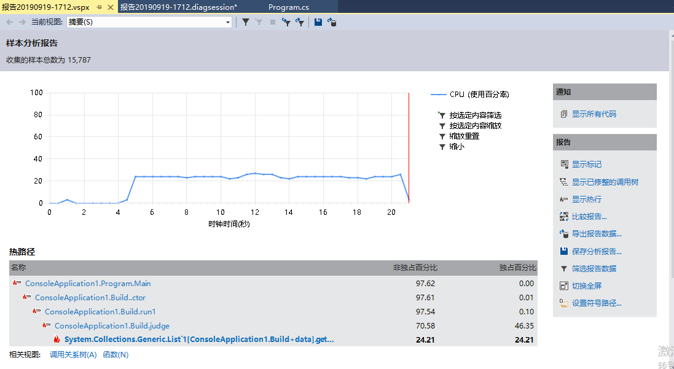
Task: Open the 函数(N) related view
Action: (x=116, y=354)
